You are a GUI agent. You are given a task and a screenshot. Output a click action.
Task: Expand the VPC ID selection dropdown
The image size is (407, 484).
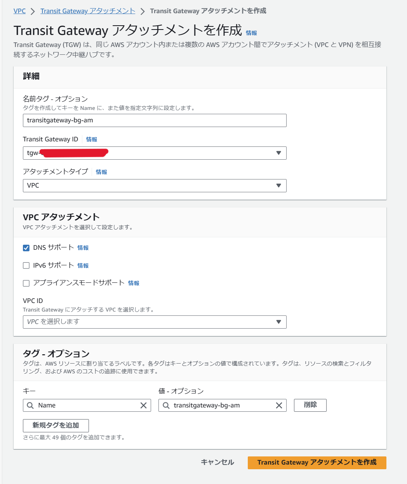[155, 322]
